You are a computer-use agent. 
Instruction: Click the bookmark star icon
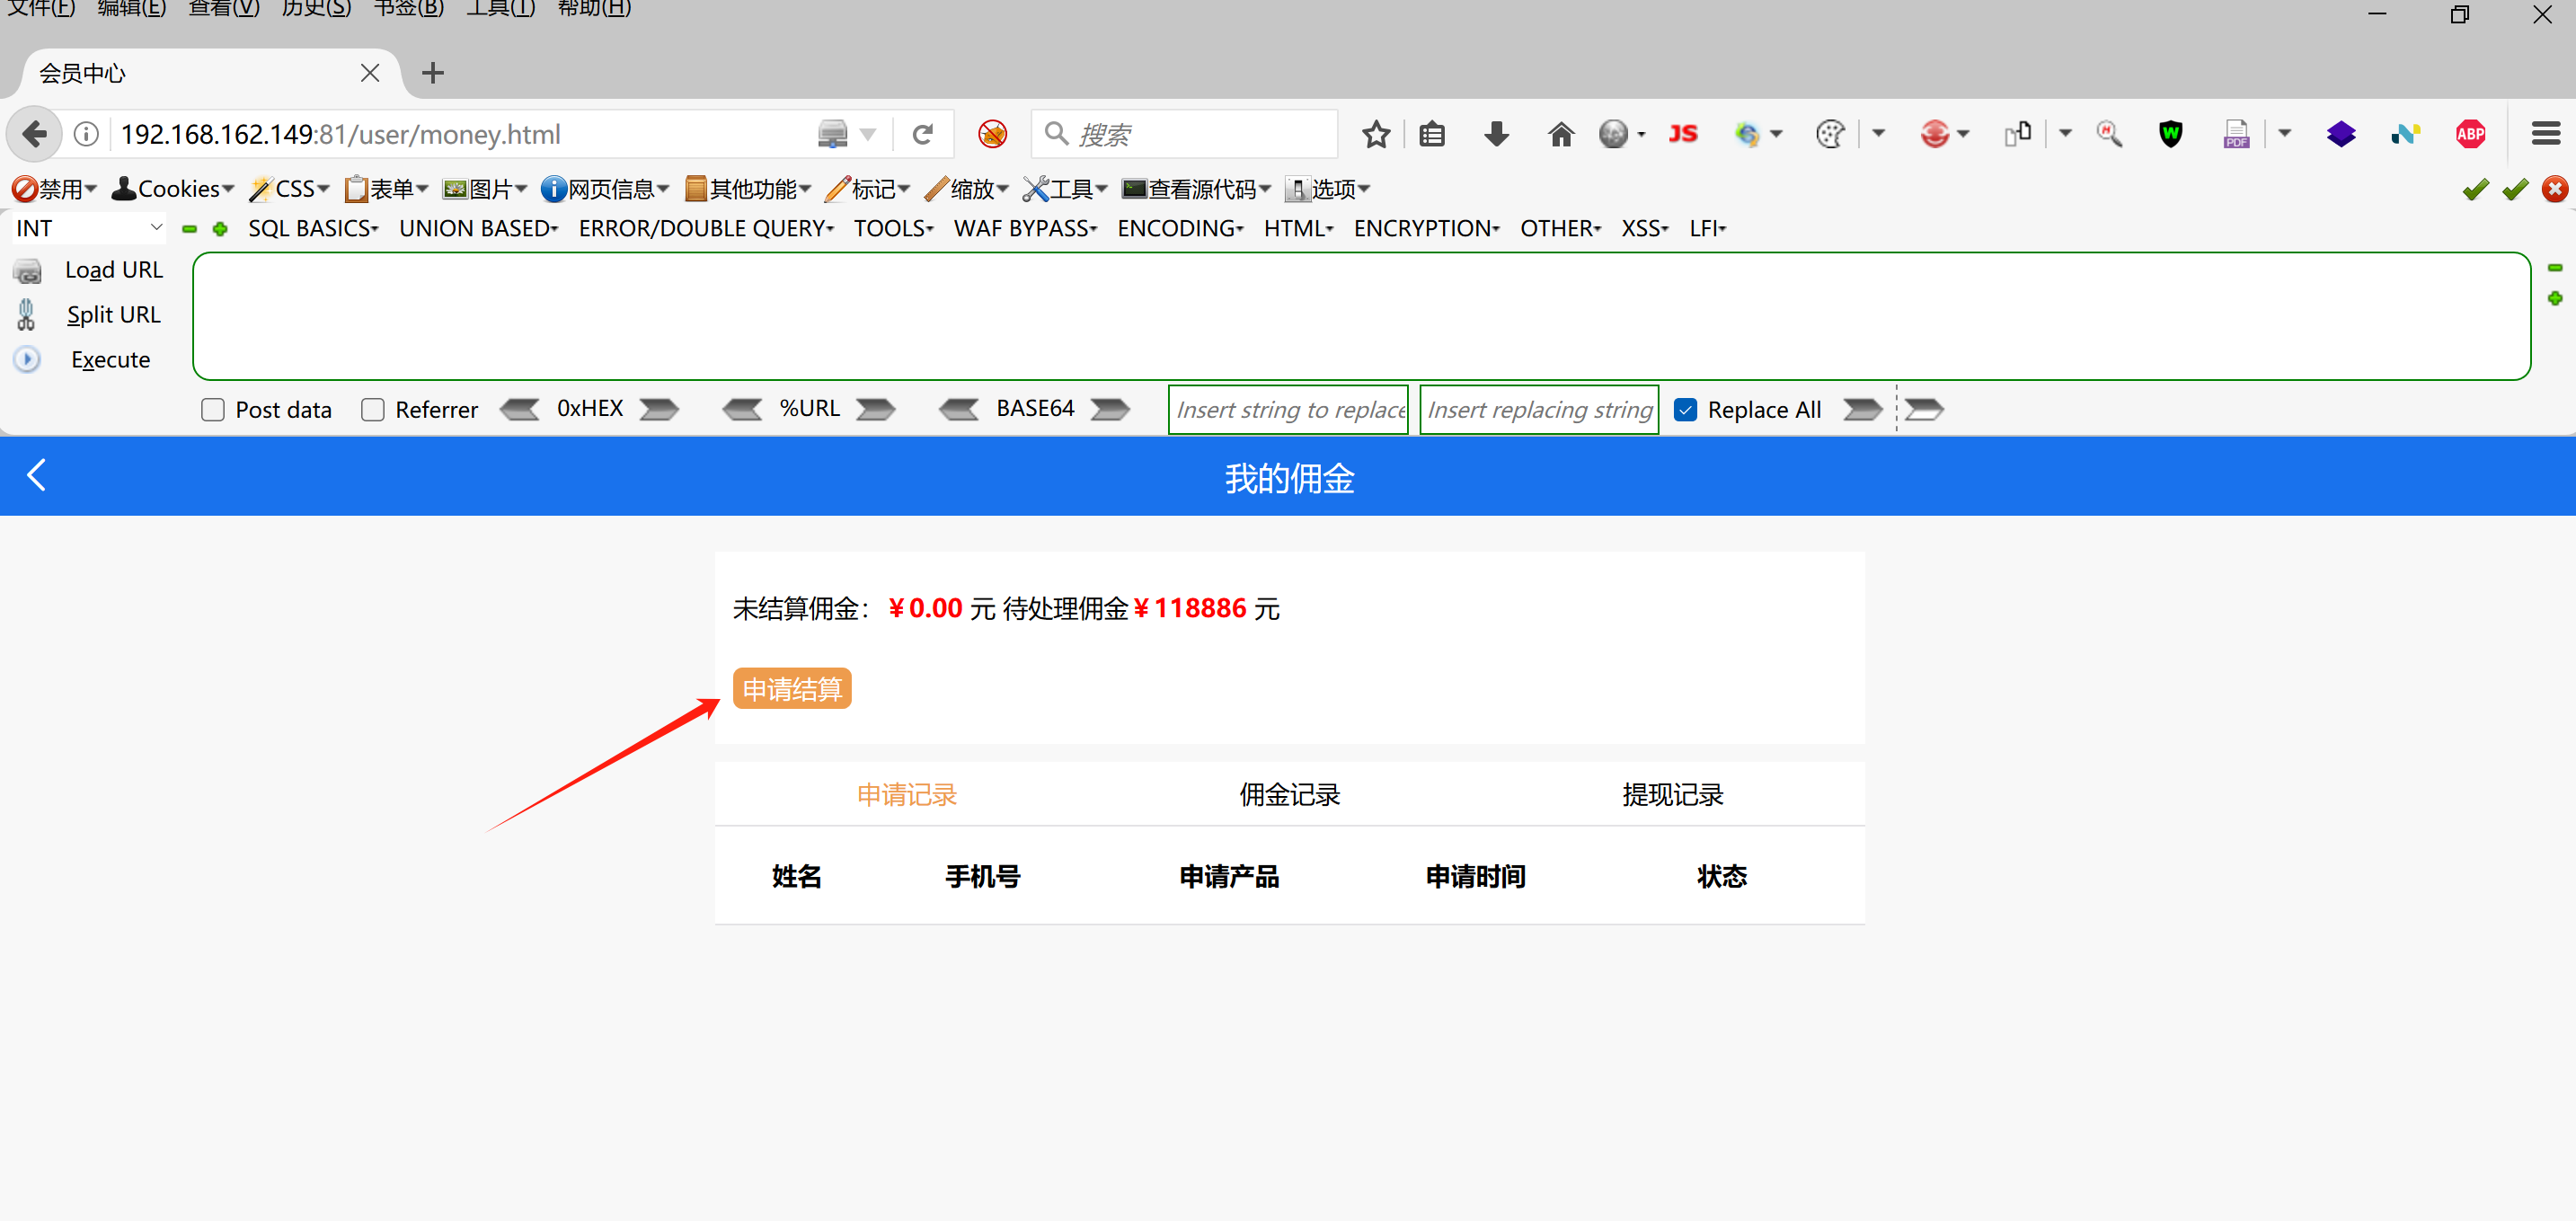pos(1376,134)
